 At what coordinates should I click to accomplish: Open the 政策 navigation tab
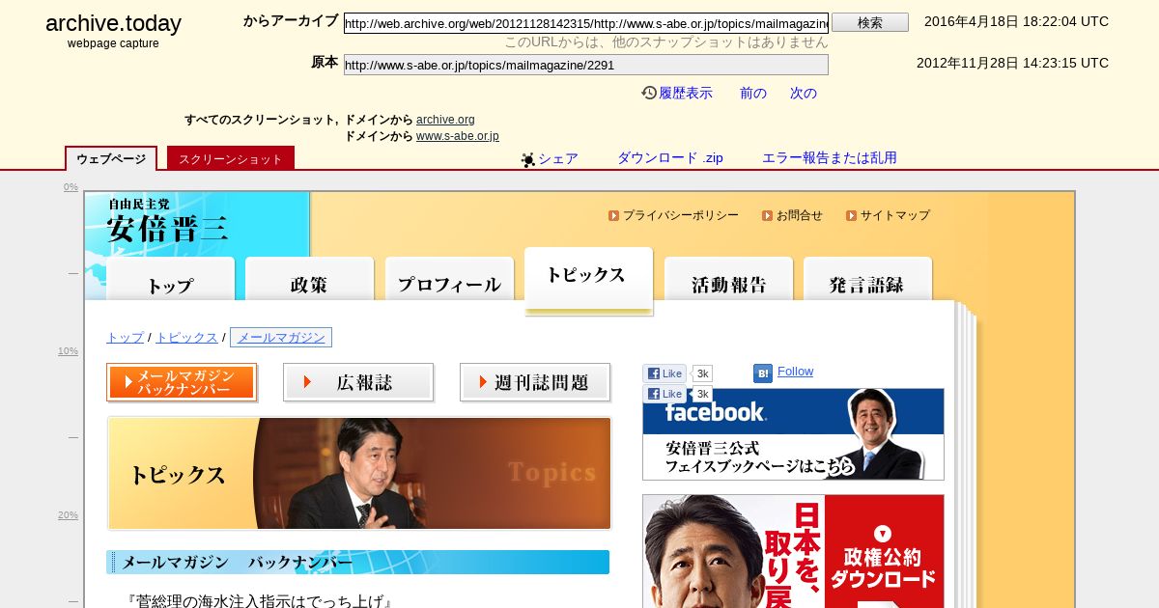point(309,279)
